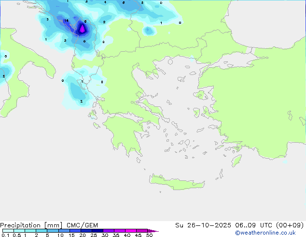
Task: Click the 5–10 mm legend swatch
Action: click(53, 231)
